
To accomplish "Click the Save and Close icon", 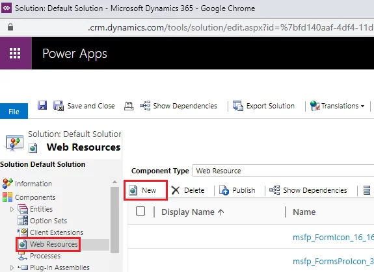I will tap(59, 106).
